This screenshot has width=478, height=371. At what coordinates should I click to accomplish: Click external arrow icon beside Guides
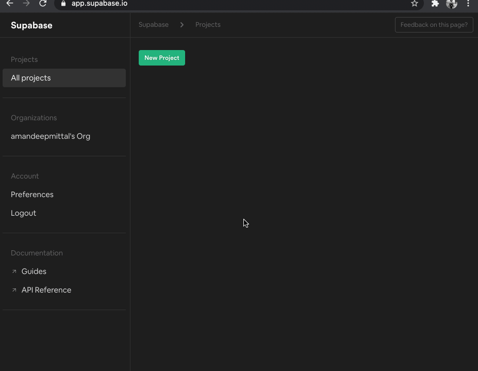pyautogui.click(x=14, y=271)
